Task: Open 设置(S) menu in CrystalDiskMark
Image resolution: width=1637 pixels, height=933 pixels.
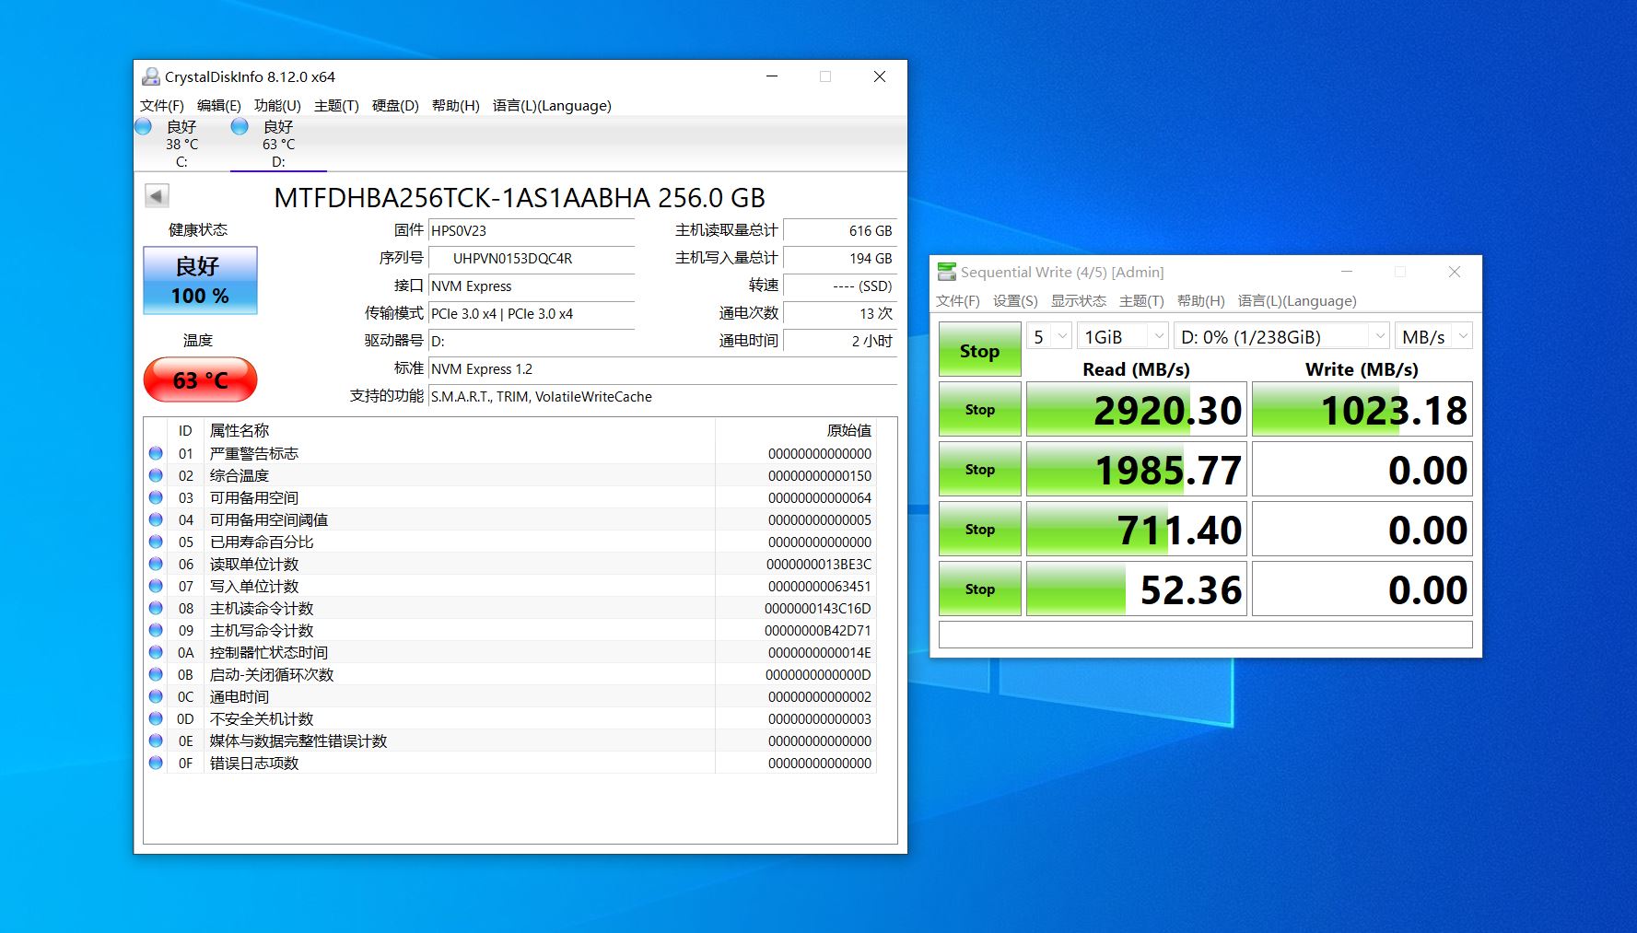Action: click(x=1015, y=301)
